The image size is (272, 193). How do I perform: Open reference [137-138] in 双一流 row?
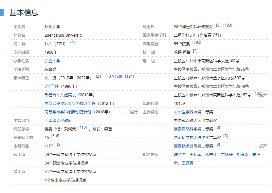pyautogui.click(x=114, y=76)
